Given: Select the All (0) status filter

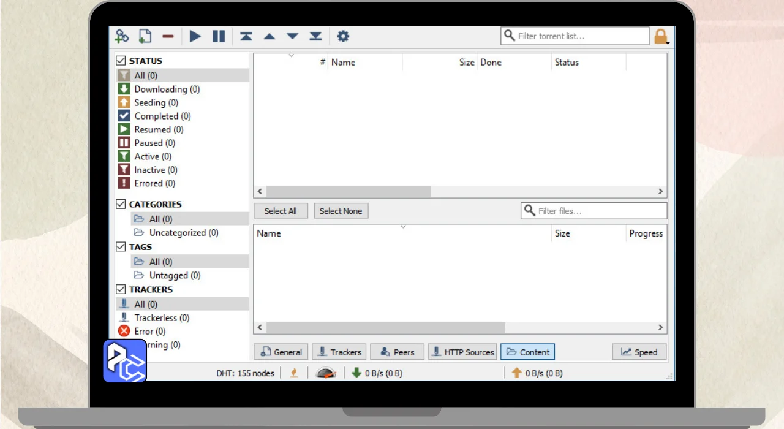Looking at the screenshot, I should pyautogui.click(x=183, y=75).
